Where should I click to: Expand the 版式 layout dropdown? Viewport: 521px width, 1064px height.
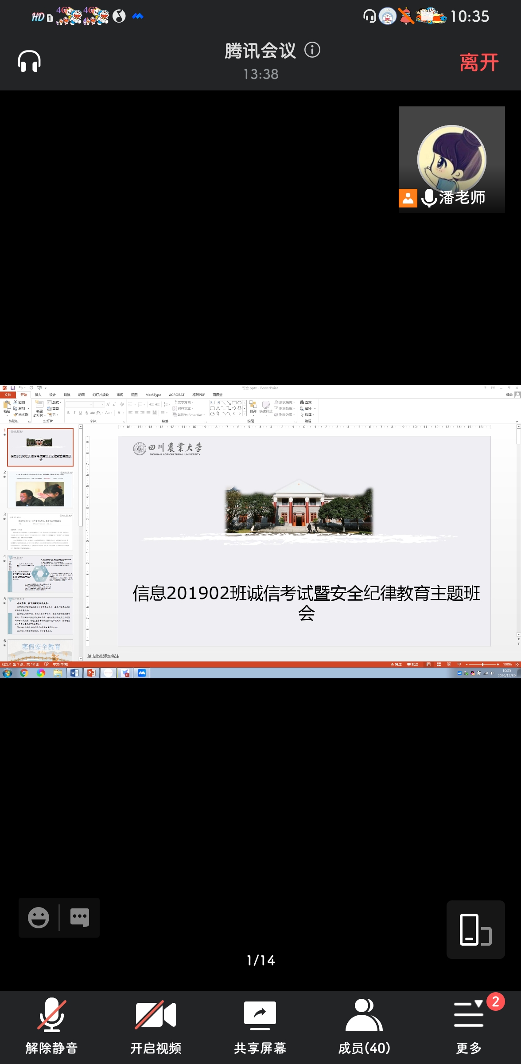[55, 402]
